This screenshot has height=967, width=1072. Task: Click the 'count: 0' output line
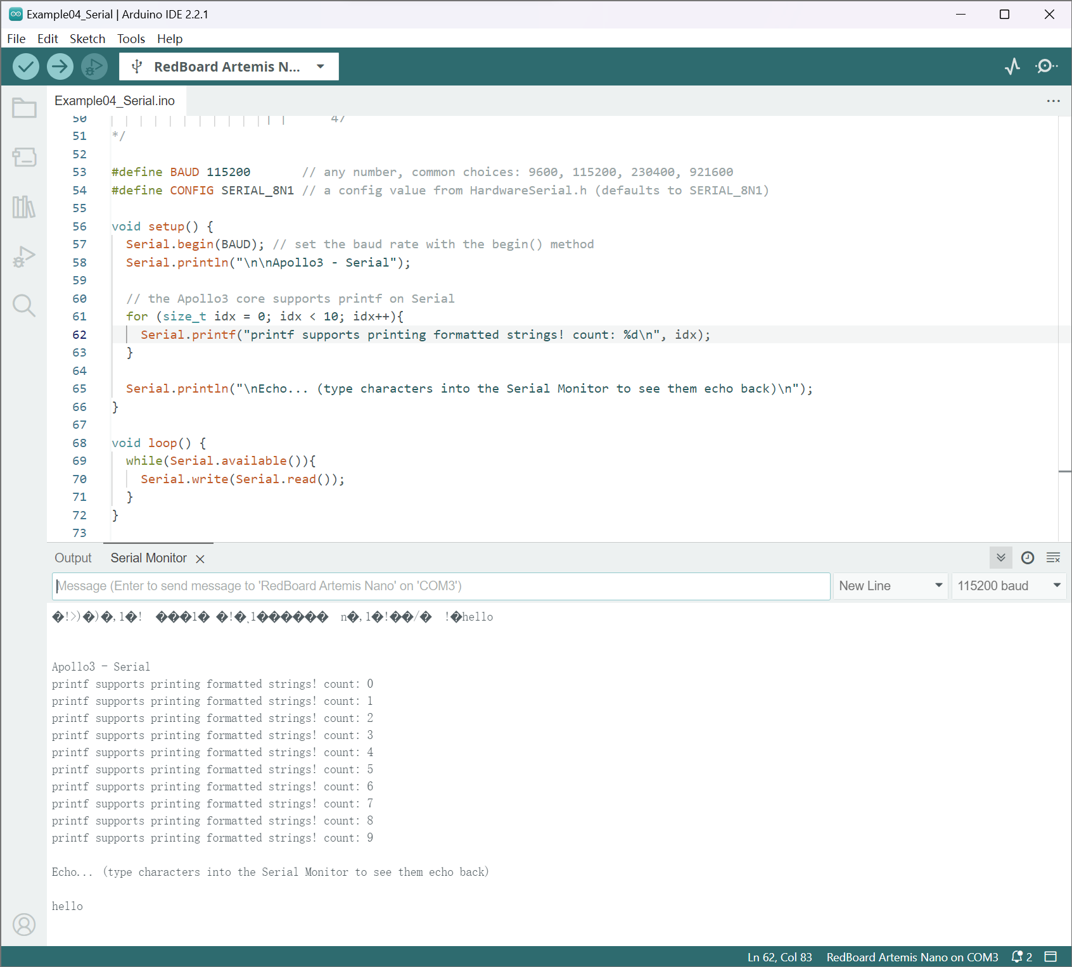pos(213,684)
